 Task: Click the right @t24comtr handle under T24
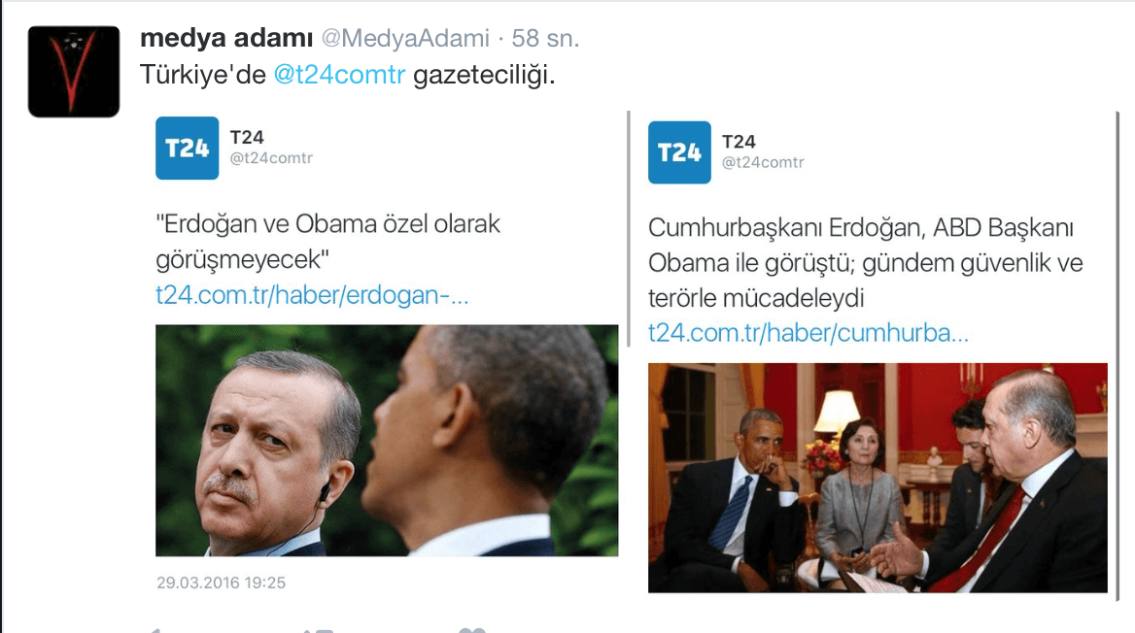click(763, 163)
